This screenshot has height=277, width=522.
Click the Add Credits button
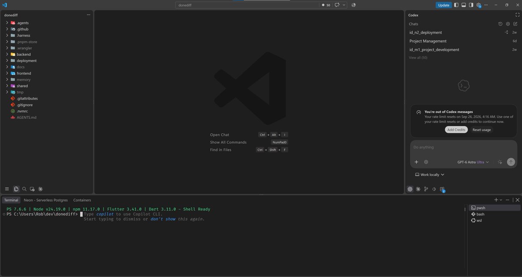(x=456, y=130)
